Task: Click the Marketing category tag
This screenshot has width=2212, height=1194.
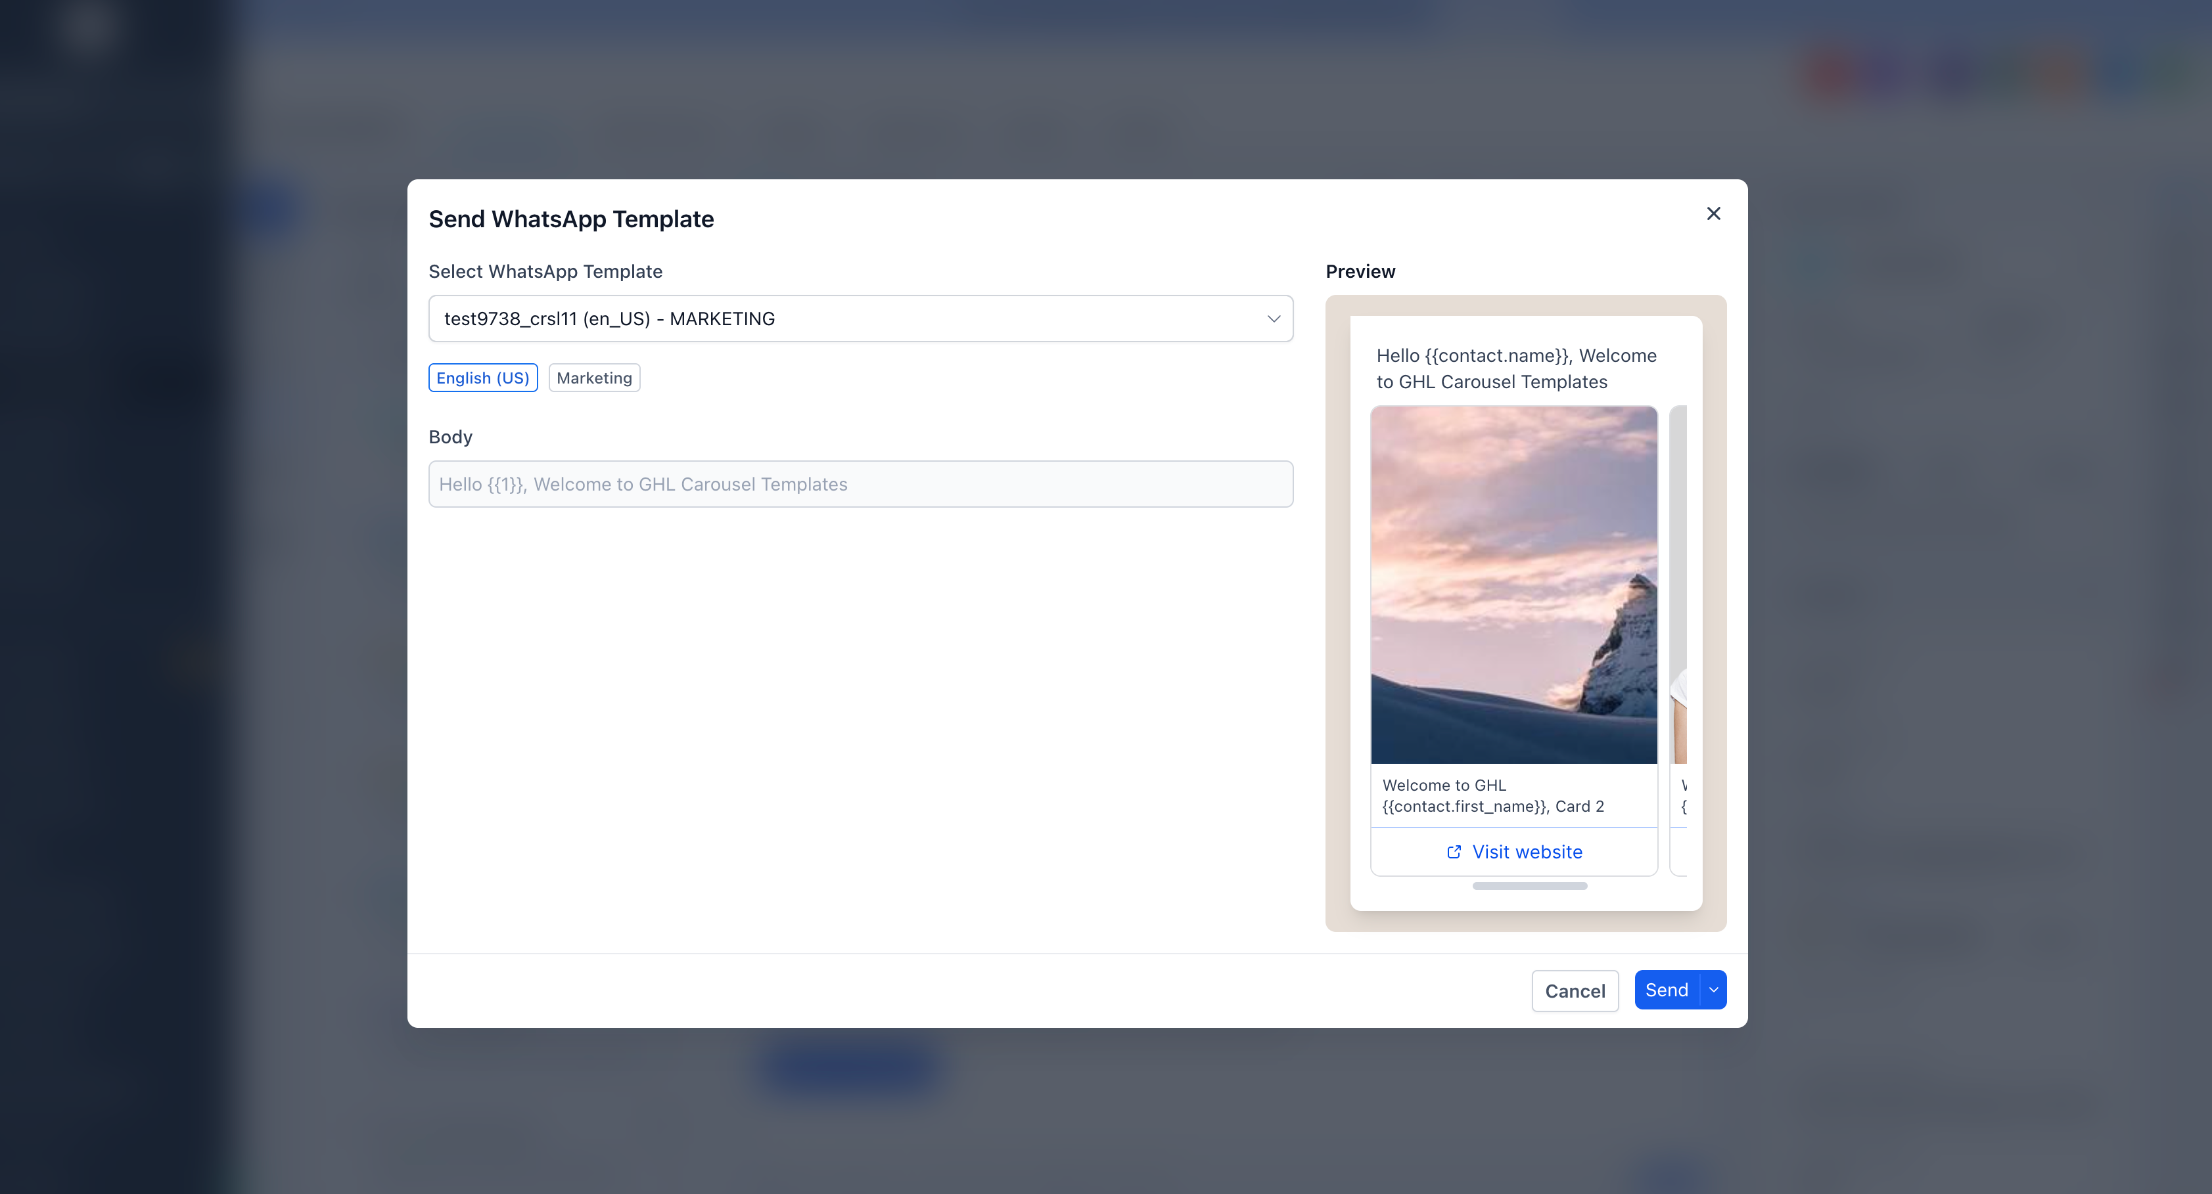Action: pyautogui.click(x=594, y=378)
